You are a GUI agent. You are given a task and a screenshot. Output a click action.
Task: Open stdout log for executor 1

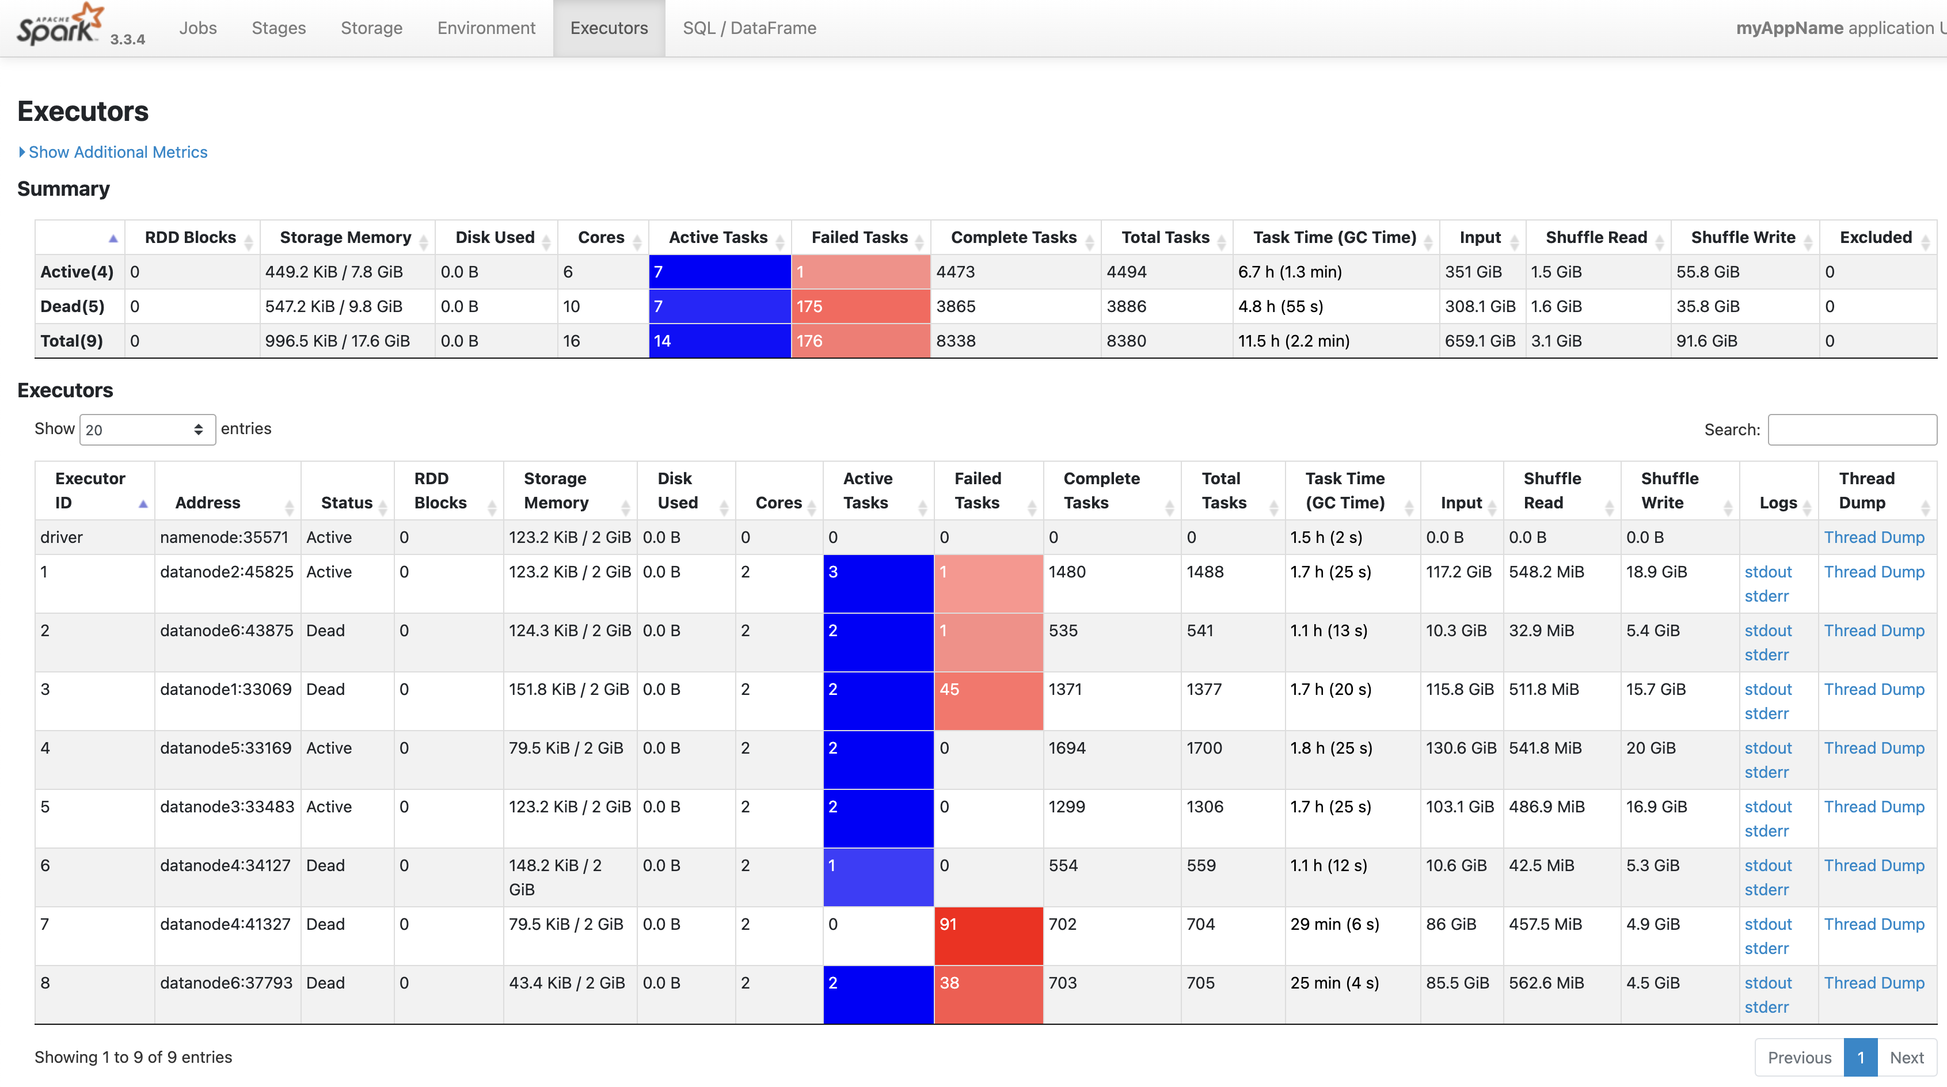coord(1767,572)
